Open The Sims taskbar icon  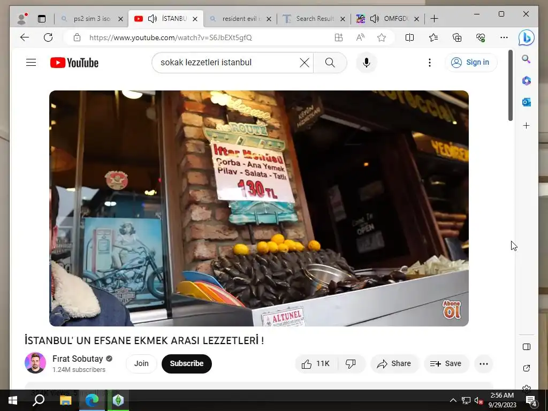118,400
